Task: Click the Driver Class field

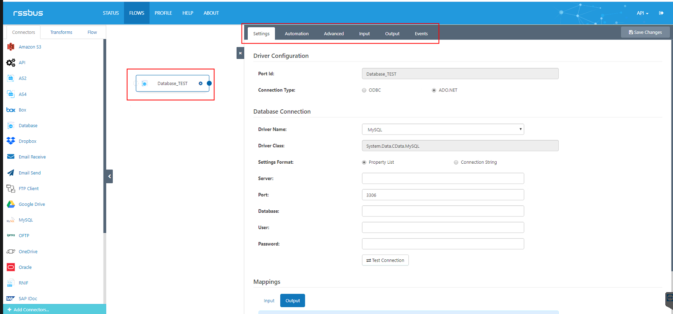Action: tap(460, 146)
